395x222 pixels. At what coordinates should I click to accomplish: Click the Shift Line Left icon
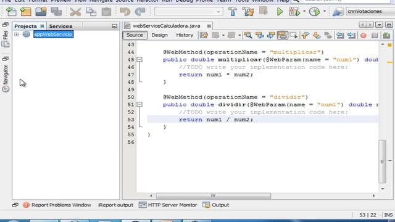tap(340, 35)
